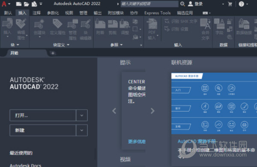Switch to the 输出 ribbon tab
The height and width of the screenshot is (167, 257).
98,13
